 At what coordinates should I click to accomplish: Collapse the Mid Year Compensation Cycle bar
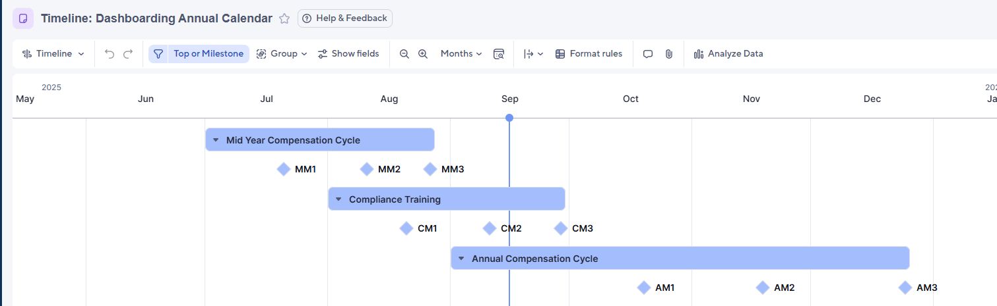(x=216, y=140)
